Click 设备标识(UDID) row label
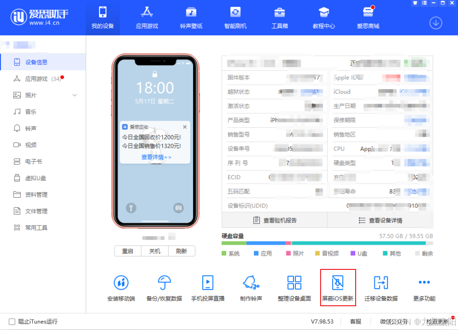This screenshot has height=330, width=458. [x=248, y=206]
